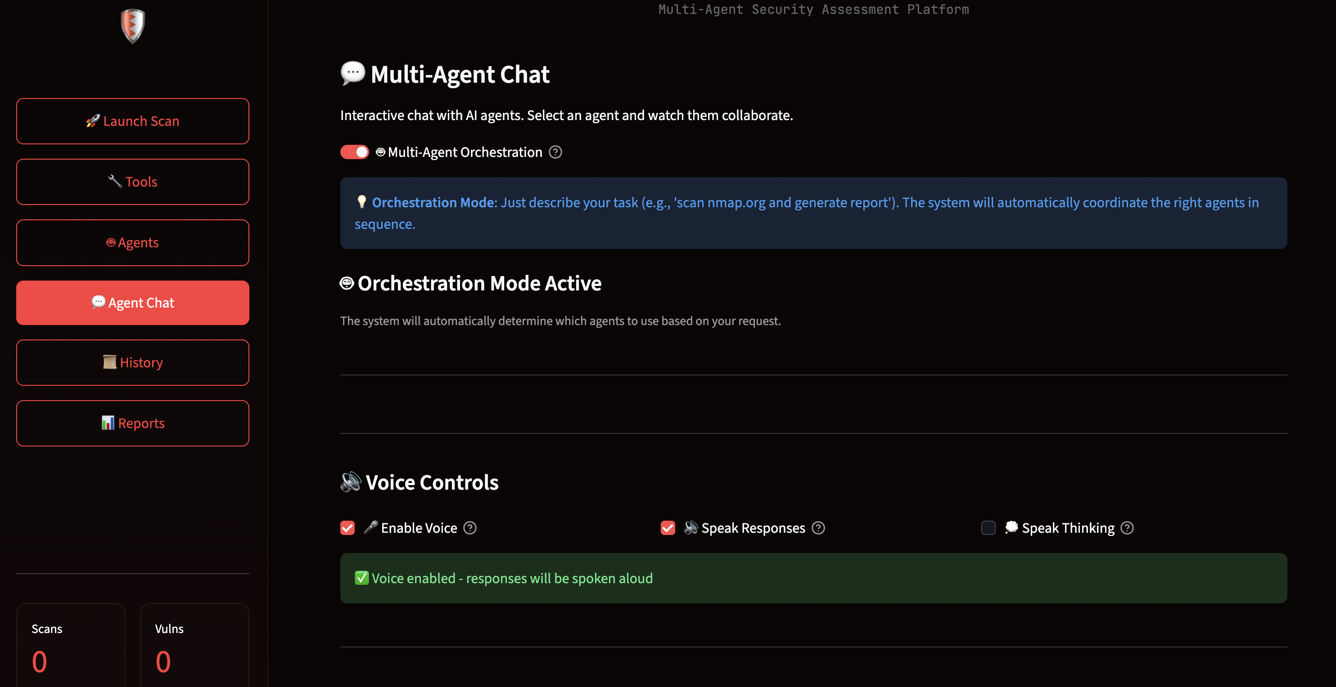Click the lightbulb icon in Orchestration Mode tip
Viewport: 1336px width, 687px height.
point(361,202)
